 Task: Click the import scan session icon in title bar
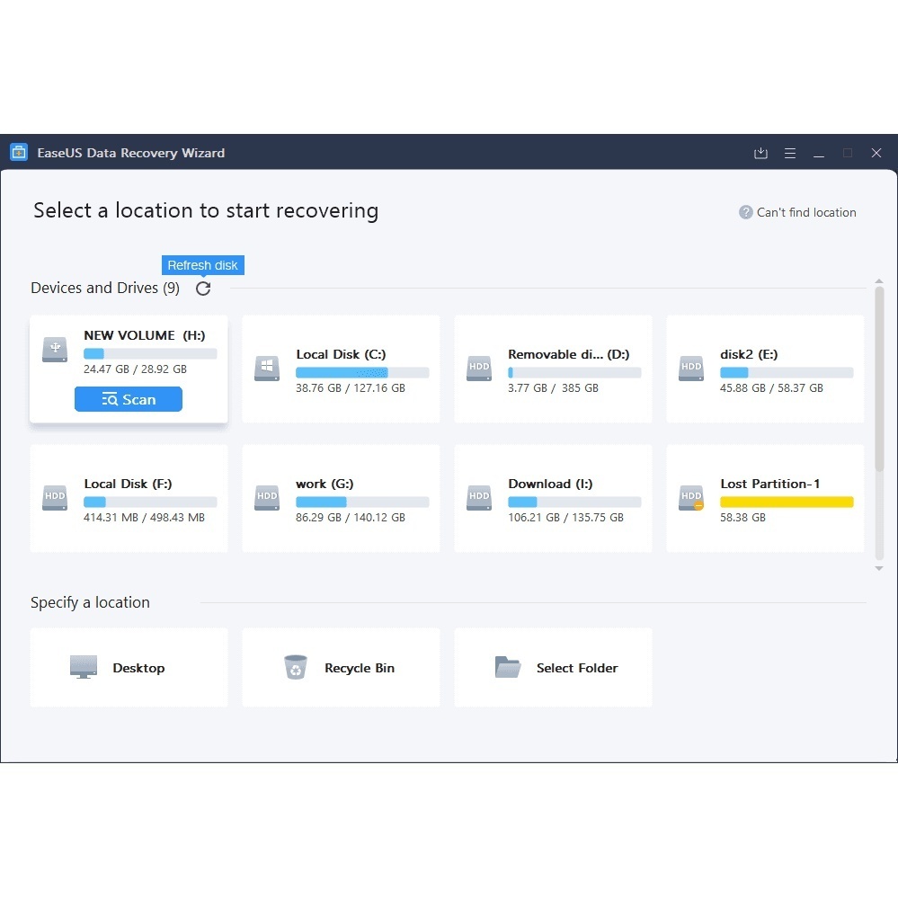click(x=760, y=154)
